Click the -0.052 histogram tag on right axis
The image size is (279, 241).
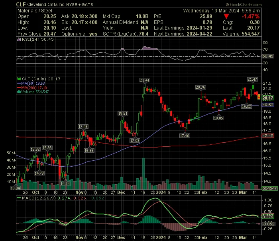coord(269,224)
